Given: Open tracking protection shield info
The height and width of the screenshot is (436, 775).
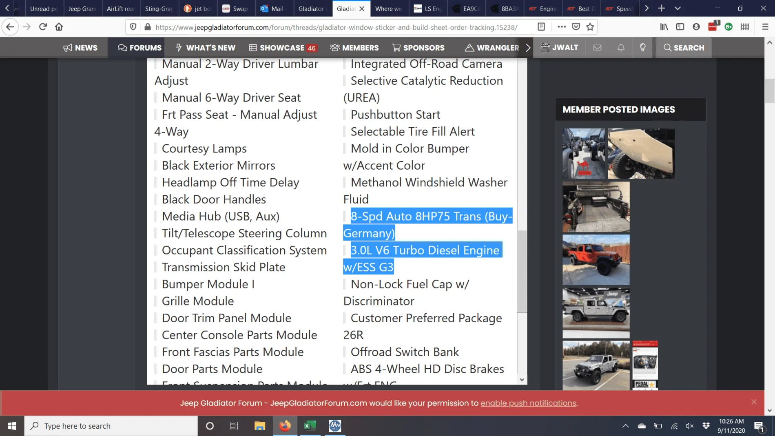Looking at the screenshot, I should [x=133, y=27].
